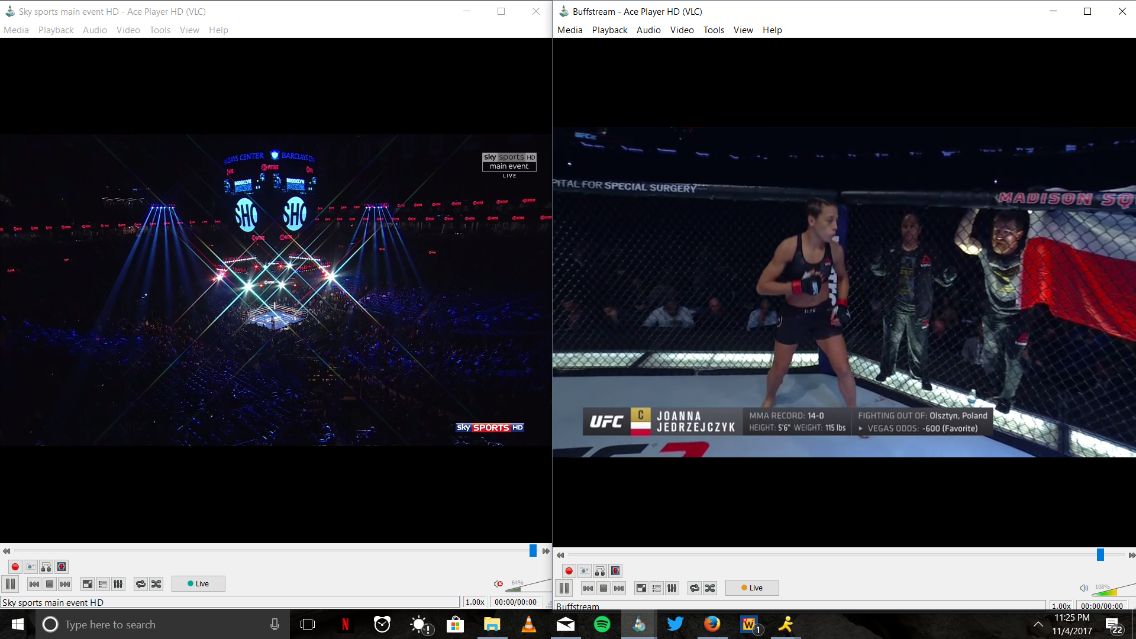The height and width of the screenshot is (639, 1136).
Task: Open View menu in Buffstream window
Action: 743,30
